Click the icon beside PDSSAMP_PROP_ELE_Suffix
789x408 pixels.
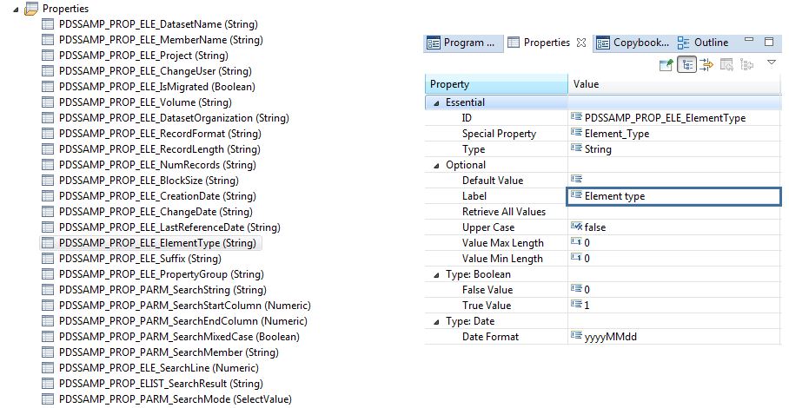(49, 259)
